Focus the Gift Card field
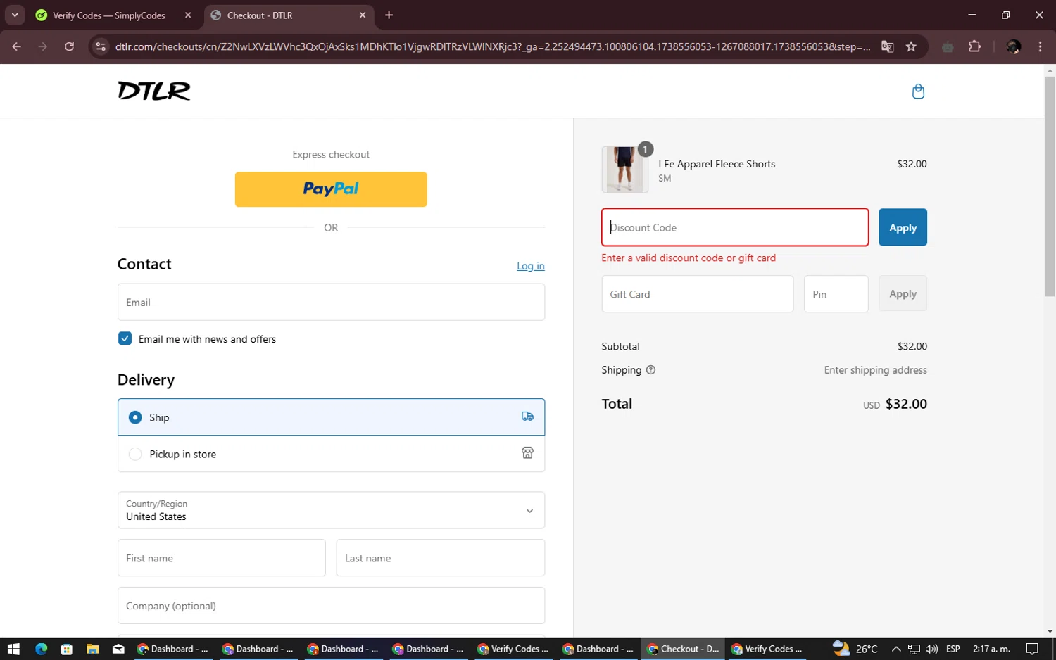Viewport: 1056px width, 660px height. 698,294
